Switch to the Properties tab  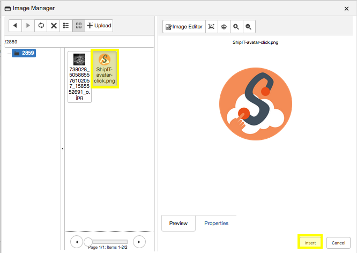pyautogui.click(x=217, y=223)
